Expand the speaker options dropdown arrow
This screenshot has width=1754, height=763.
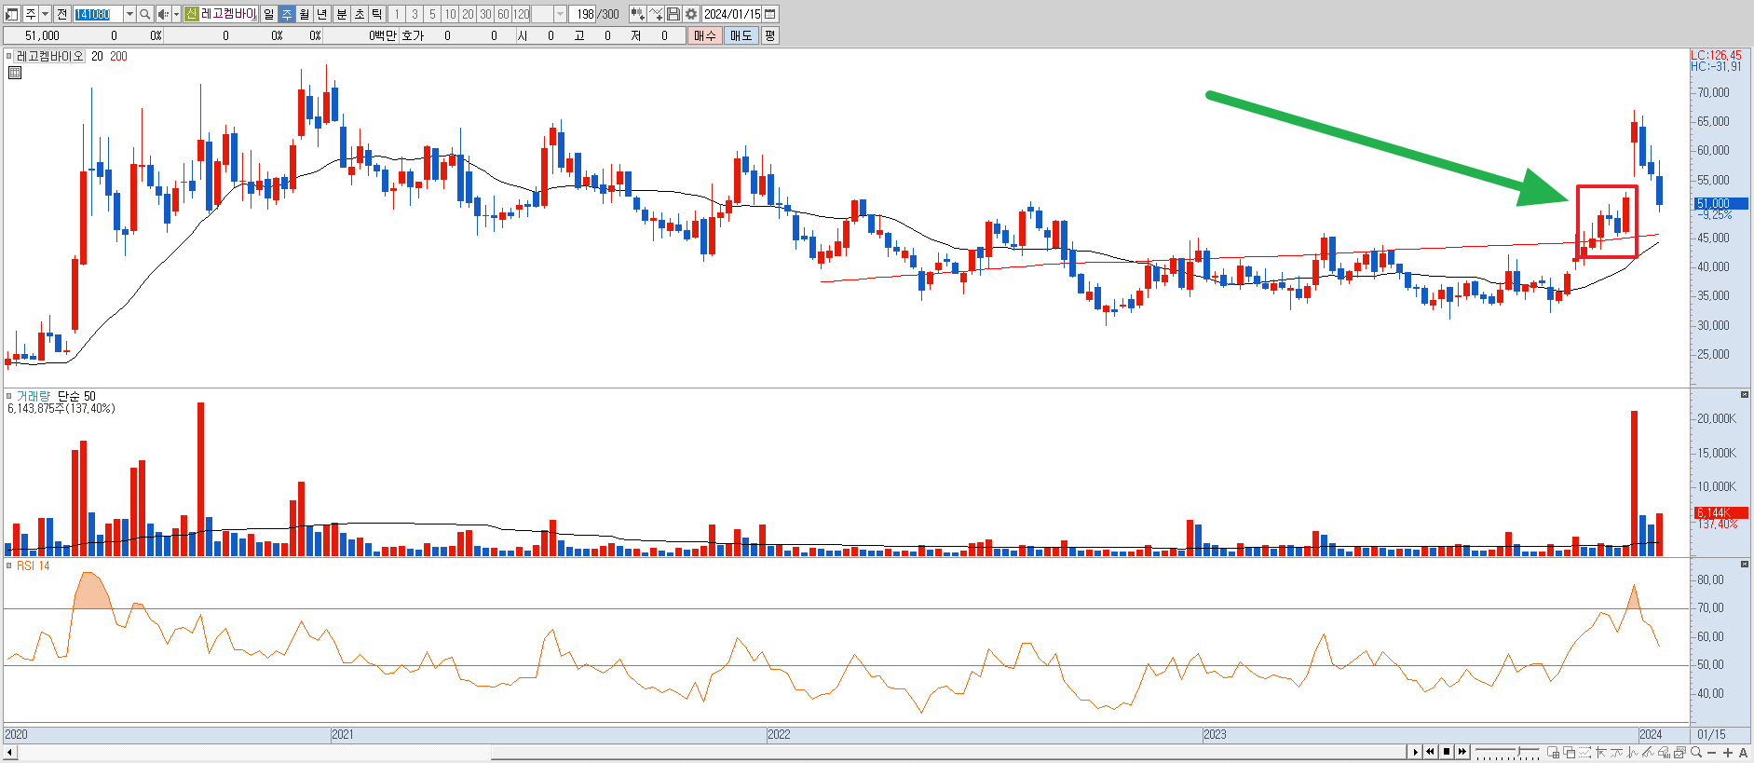point(176,14)
